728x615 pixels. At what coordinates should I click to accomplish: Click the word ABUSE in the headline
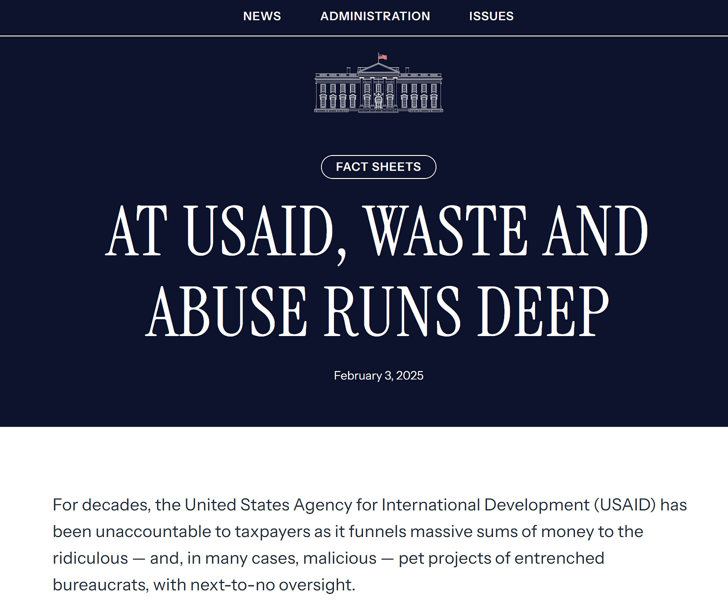click(226, 311)
